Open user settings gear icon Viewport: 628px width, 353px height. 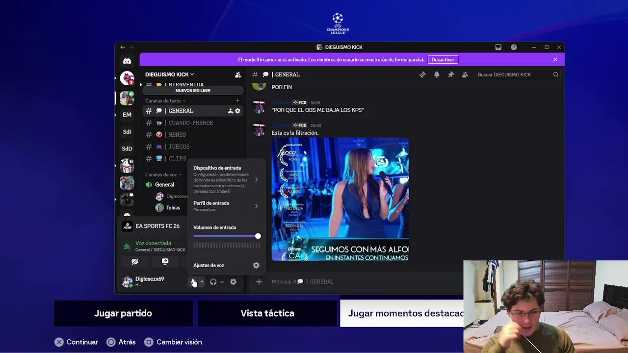point(233,282)
